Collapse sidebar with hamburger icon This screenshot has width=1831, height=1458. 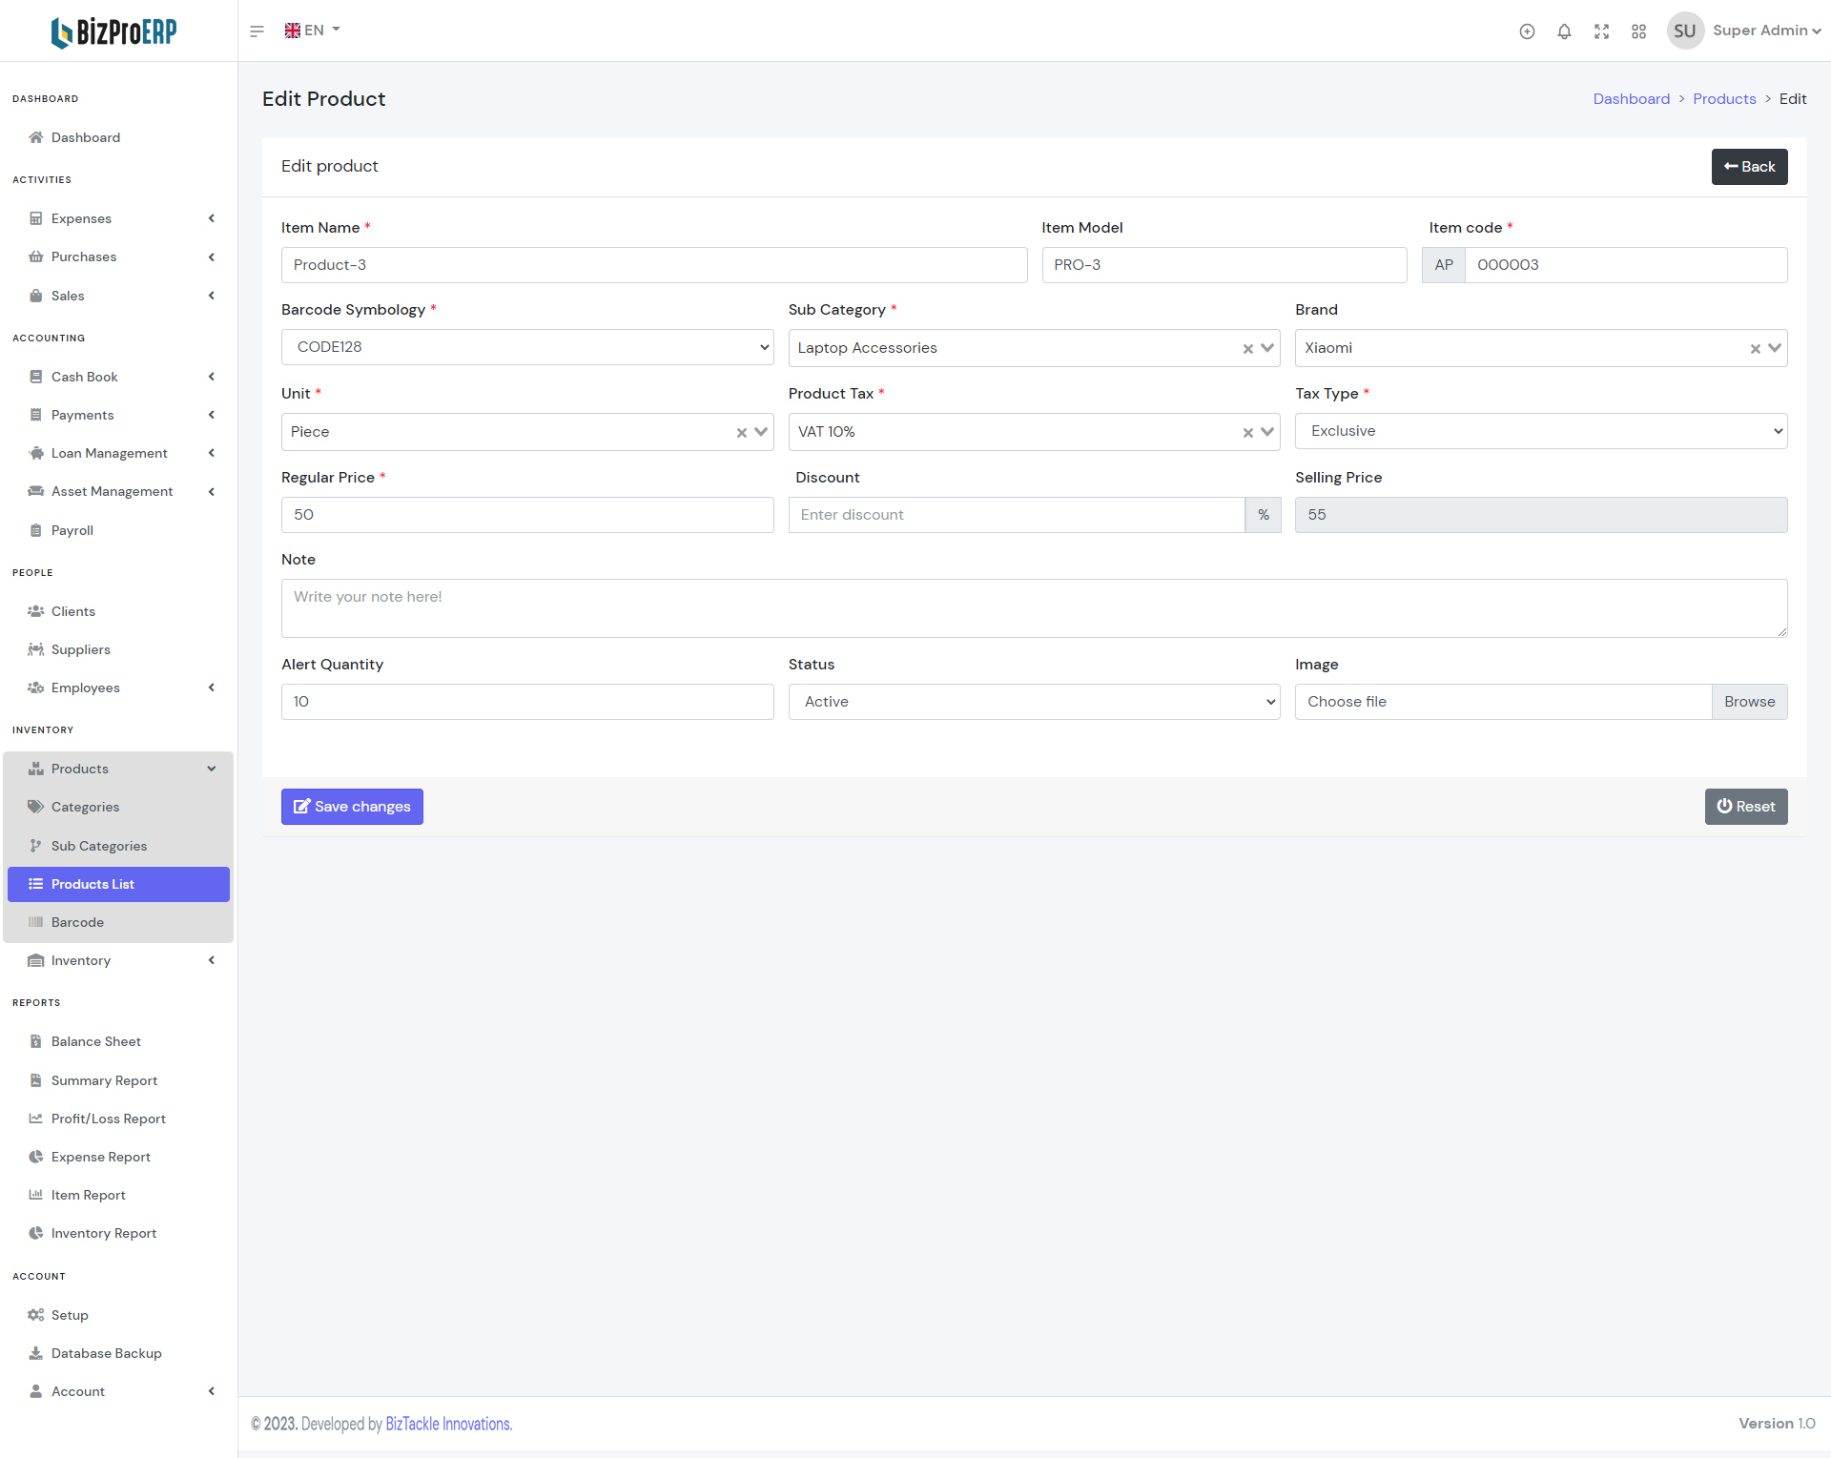click(x=257, y=31)
